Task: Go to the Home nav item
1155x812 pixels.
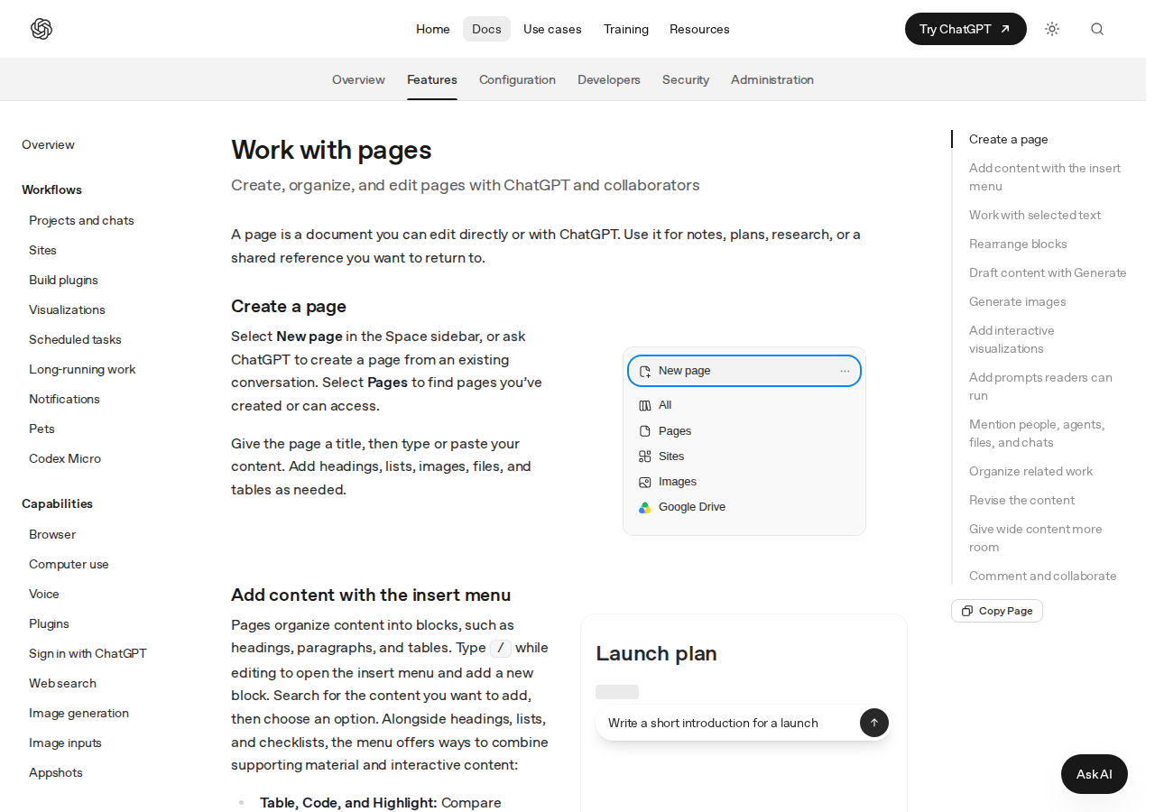Action: [433, 29]
